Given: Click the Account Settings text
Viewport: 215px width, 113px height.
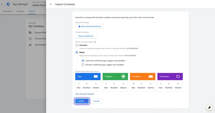Looking at the screenshot, I should 40,32.
